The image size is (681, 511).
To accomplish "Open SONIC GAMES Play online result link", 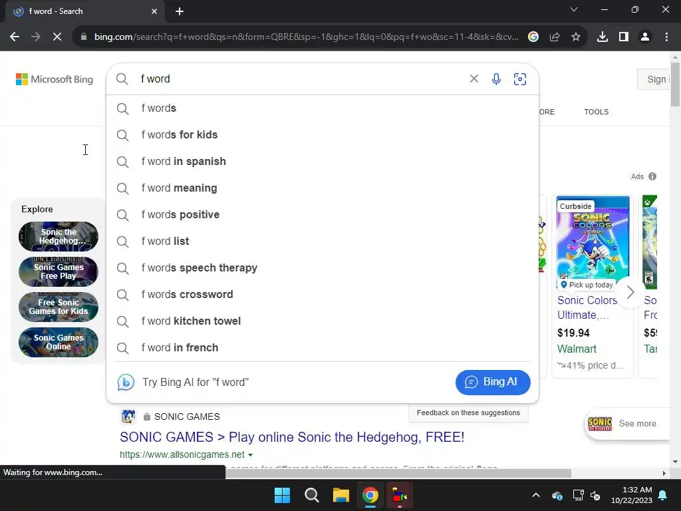I will [292, 436].
